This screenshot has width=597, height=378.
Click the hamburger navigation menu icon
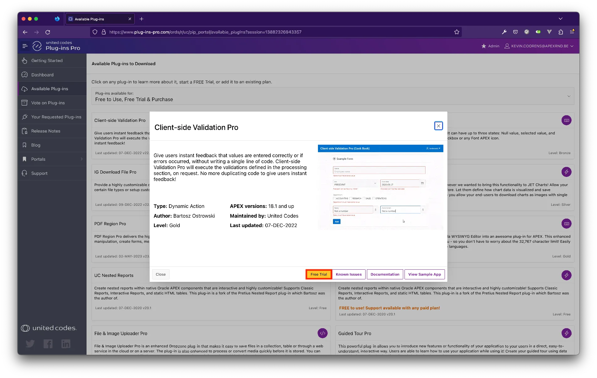click(x=25, y=46)
